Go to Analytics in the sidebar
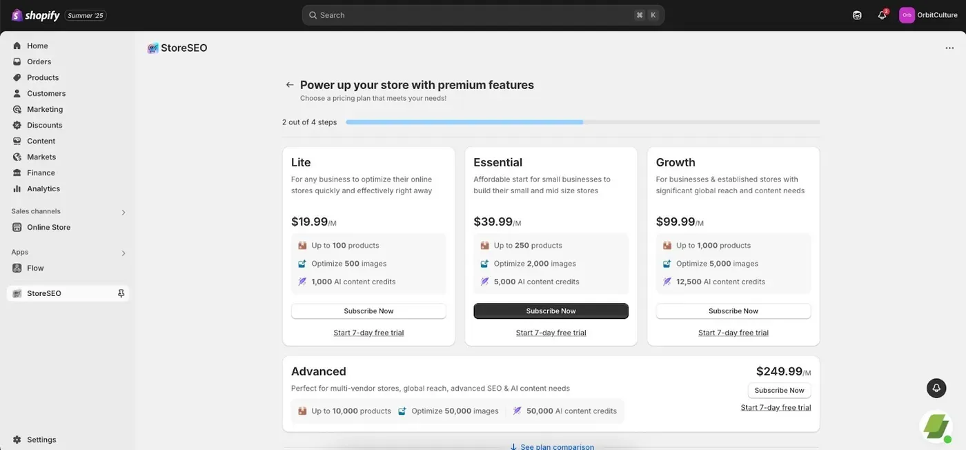 (43, 188)
